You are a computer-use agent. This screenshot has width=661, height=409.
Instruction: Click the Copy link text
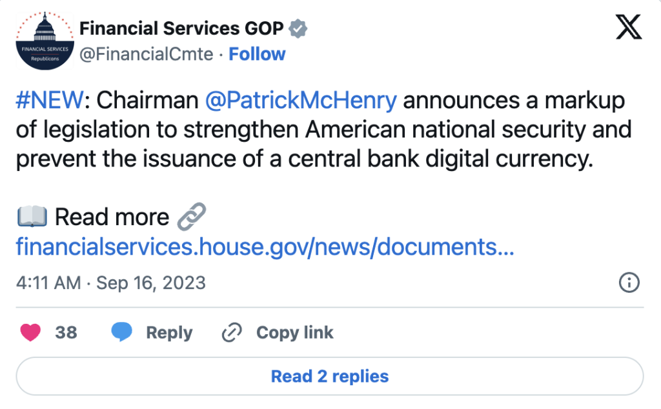coord(294,333)
